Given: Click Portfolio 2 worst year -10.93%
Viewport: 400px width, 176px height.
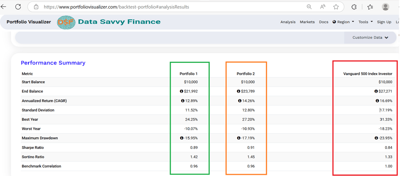Looking at the screenshot, I should pos(248,129).
